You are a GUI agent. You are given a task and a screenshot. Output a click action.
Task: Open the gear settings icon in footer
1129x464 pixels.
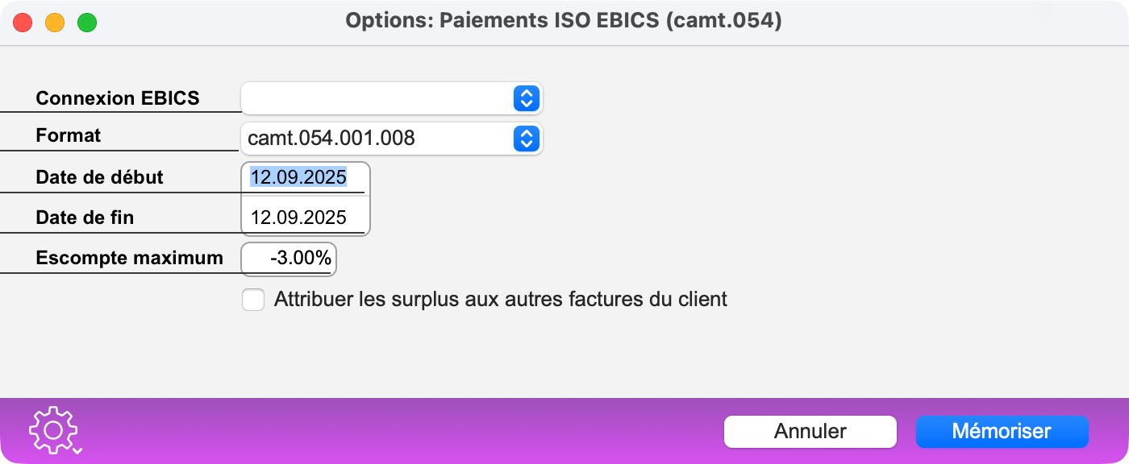tap(54, 431)
